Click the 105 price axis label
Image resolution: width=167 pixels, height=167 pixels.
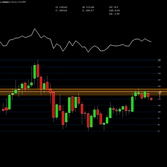click(159, 106)
